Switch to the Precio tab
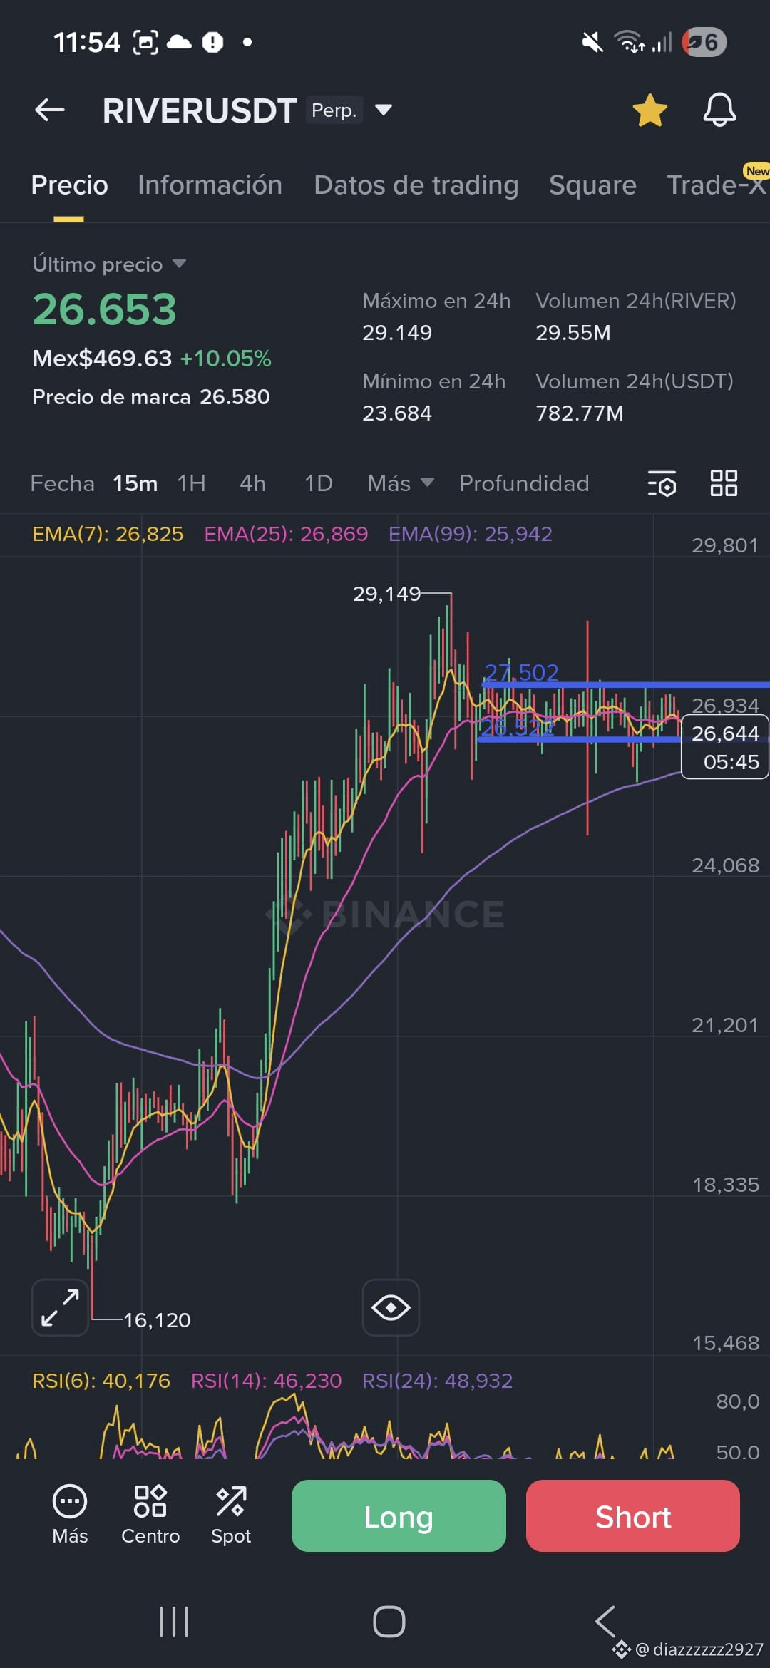The image size is (770, 1668). pyautogui.click(x=69, y=185)
